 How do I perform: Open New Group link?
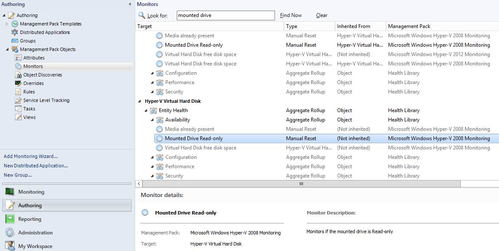coord(18,175)
